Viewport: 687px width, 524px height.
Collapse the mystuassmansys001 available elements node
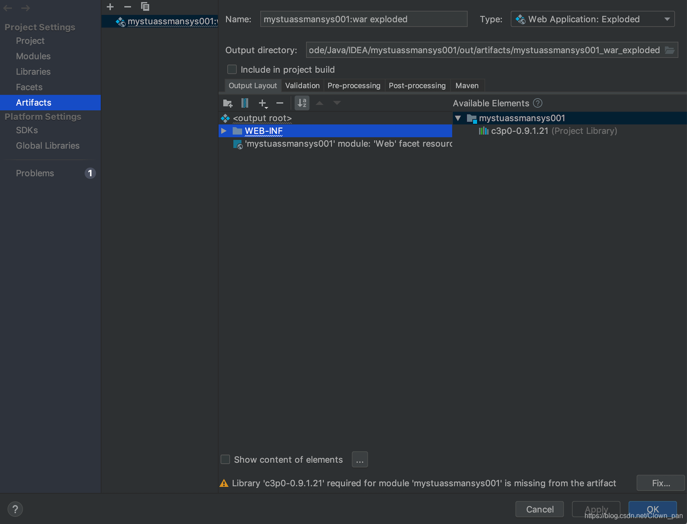pos(458,118)
